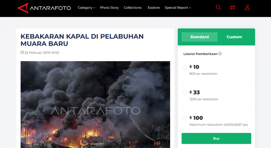
Task: Open the Explore menu item
Action: [154, 8]
